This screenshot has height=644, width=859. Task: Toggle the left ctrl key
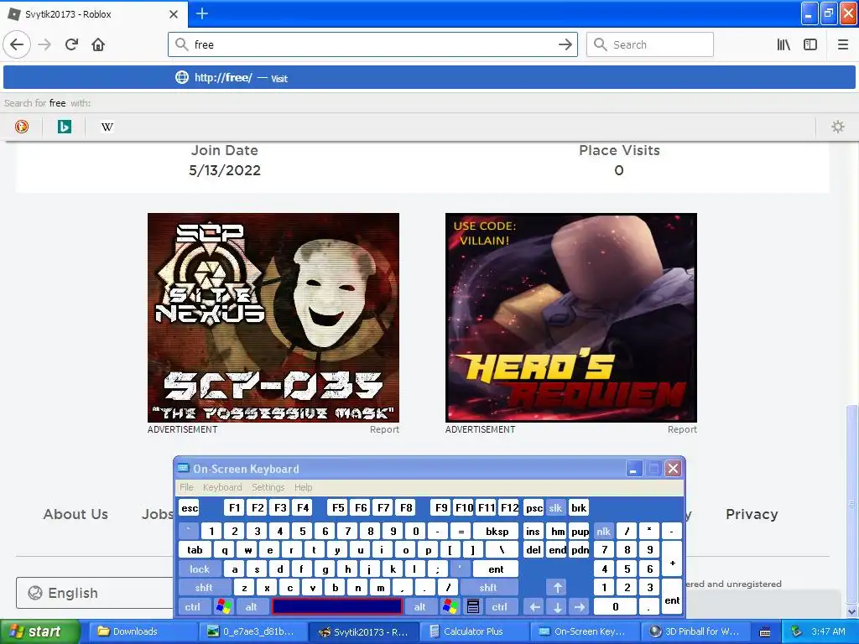(x=193, y=607)
